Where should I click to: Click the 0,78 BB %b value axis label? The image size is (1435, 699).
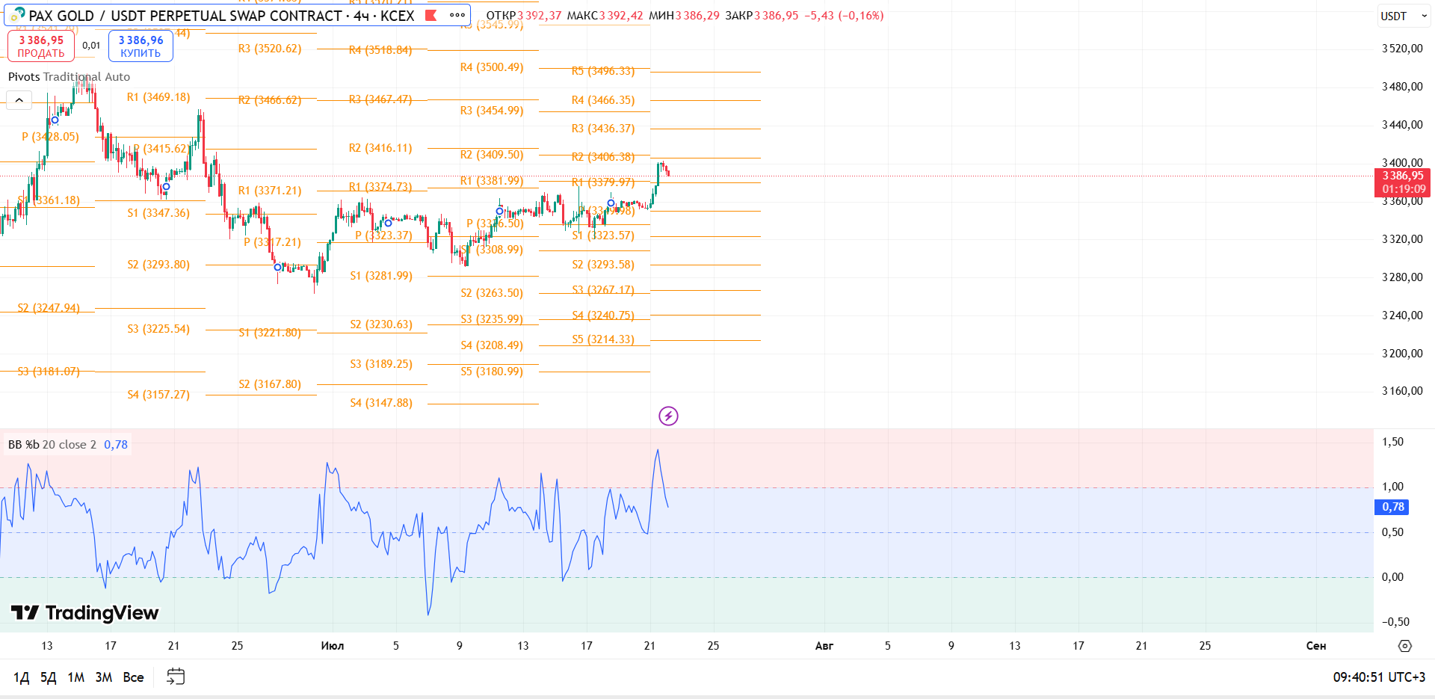[x=1393, y=507]
